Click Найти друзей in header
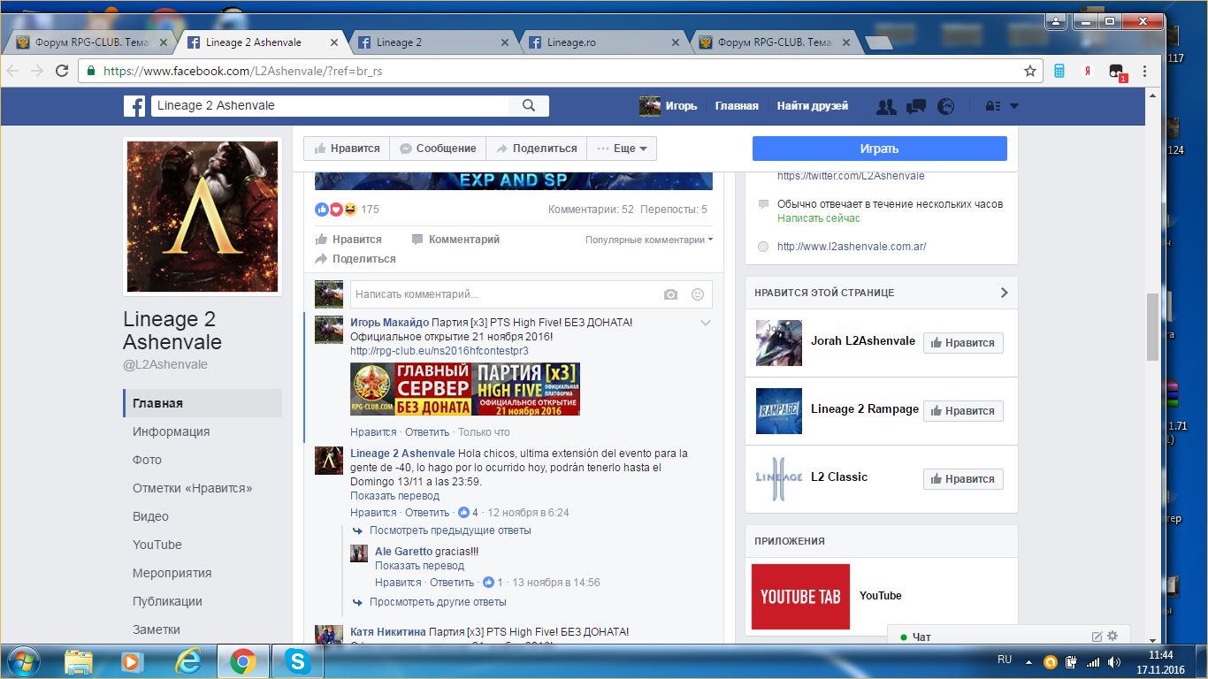Image resolution: width=1208 pixels, height=679 pixels. [x=813, y=106]
